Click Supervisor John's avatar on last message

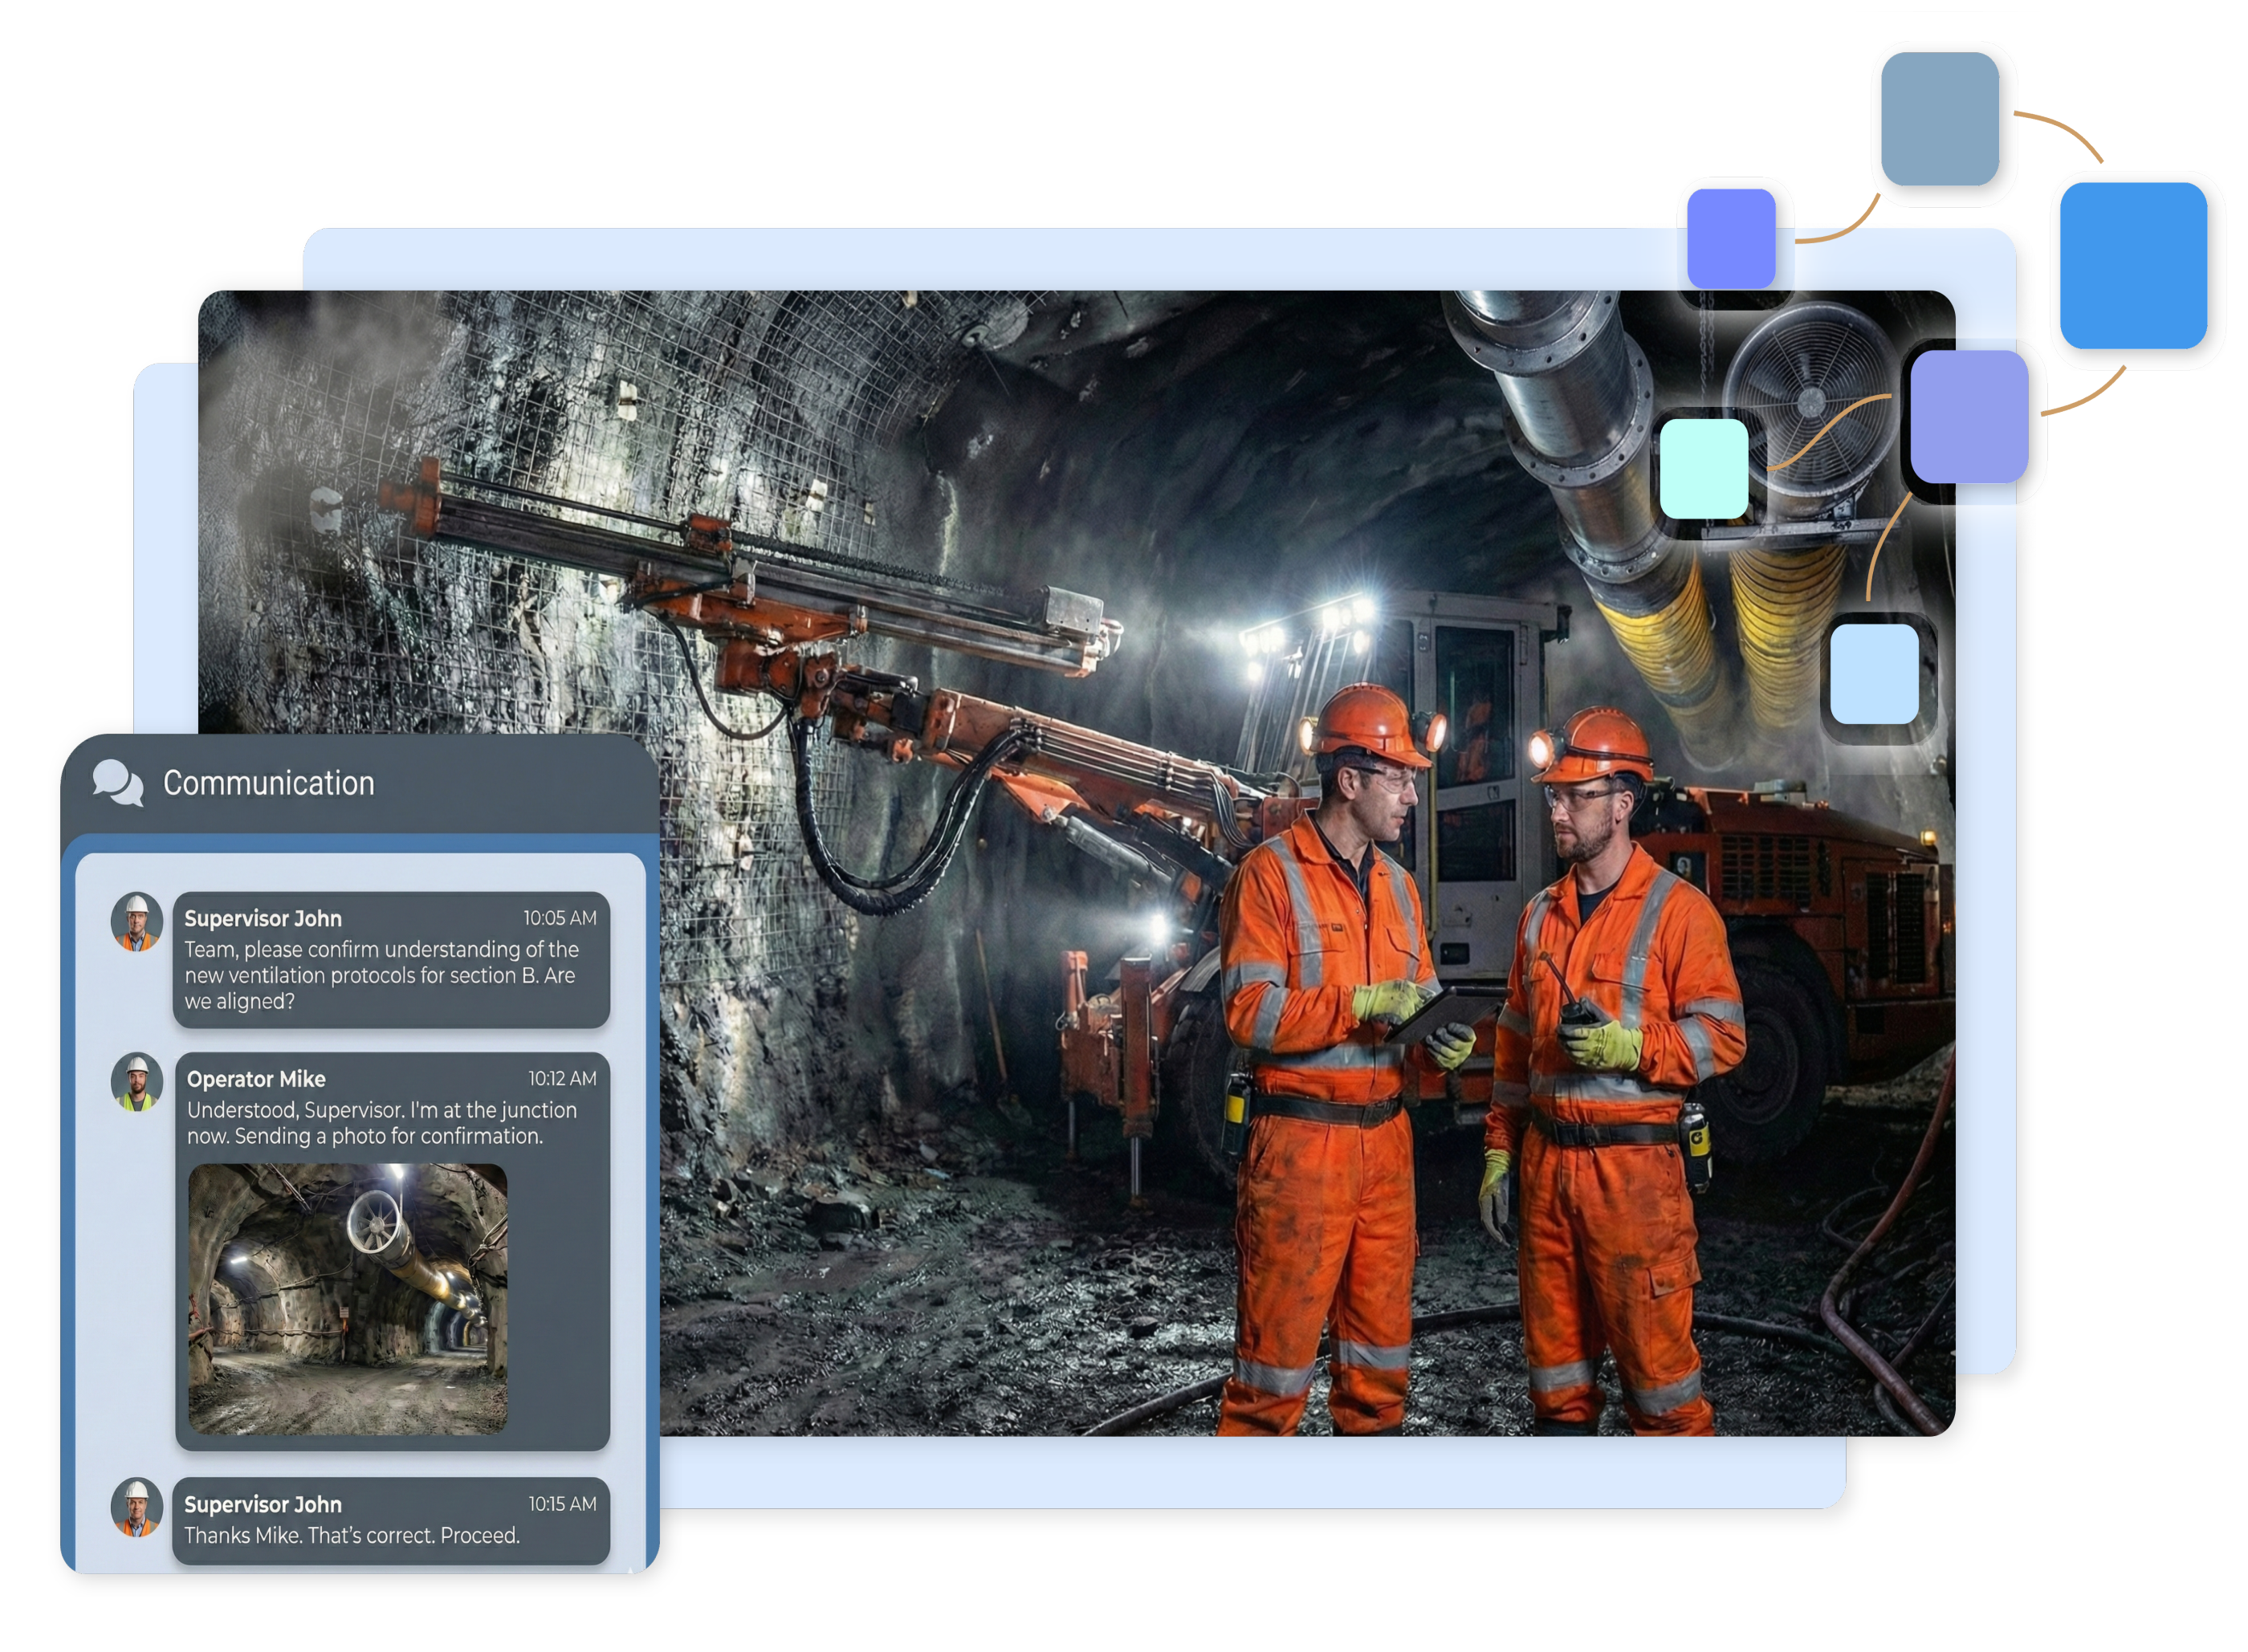point(137,1507)
